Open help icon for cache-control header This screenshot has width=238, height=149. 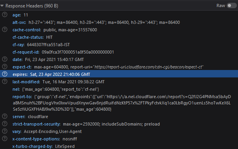[x=5, y=29]
